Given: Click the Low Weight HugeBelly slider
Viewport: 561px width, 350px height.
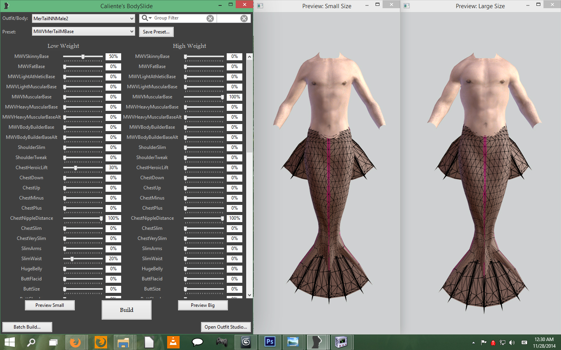Looking at the screenshot, I should pos(83,269).
